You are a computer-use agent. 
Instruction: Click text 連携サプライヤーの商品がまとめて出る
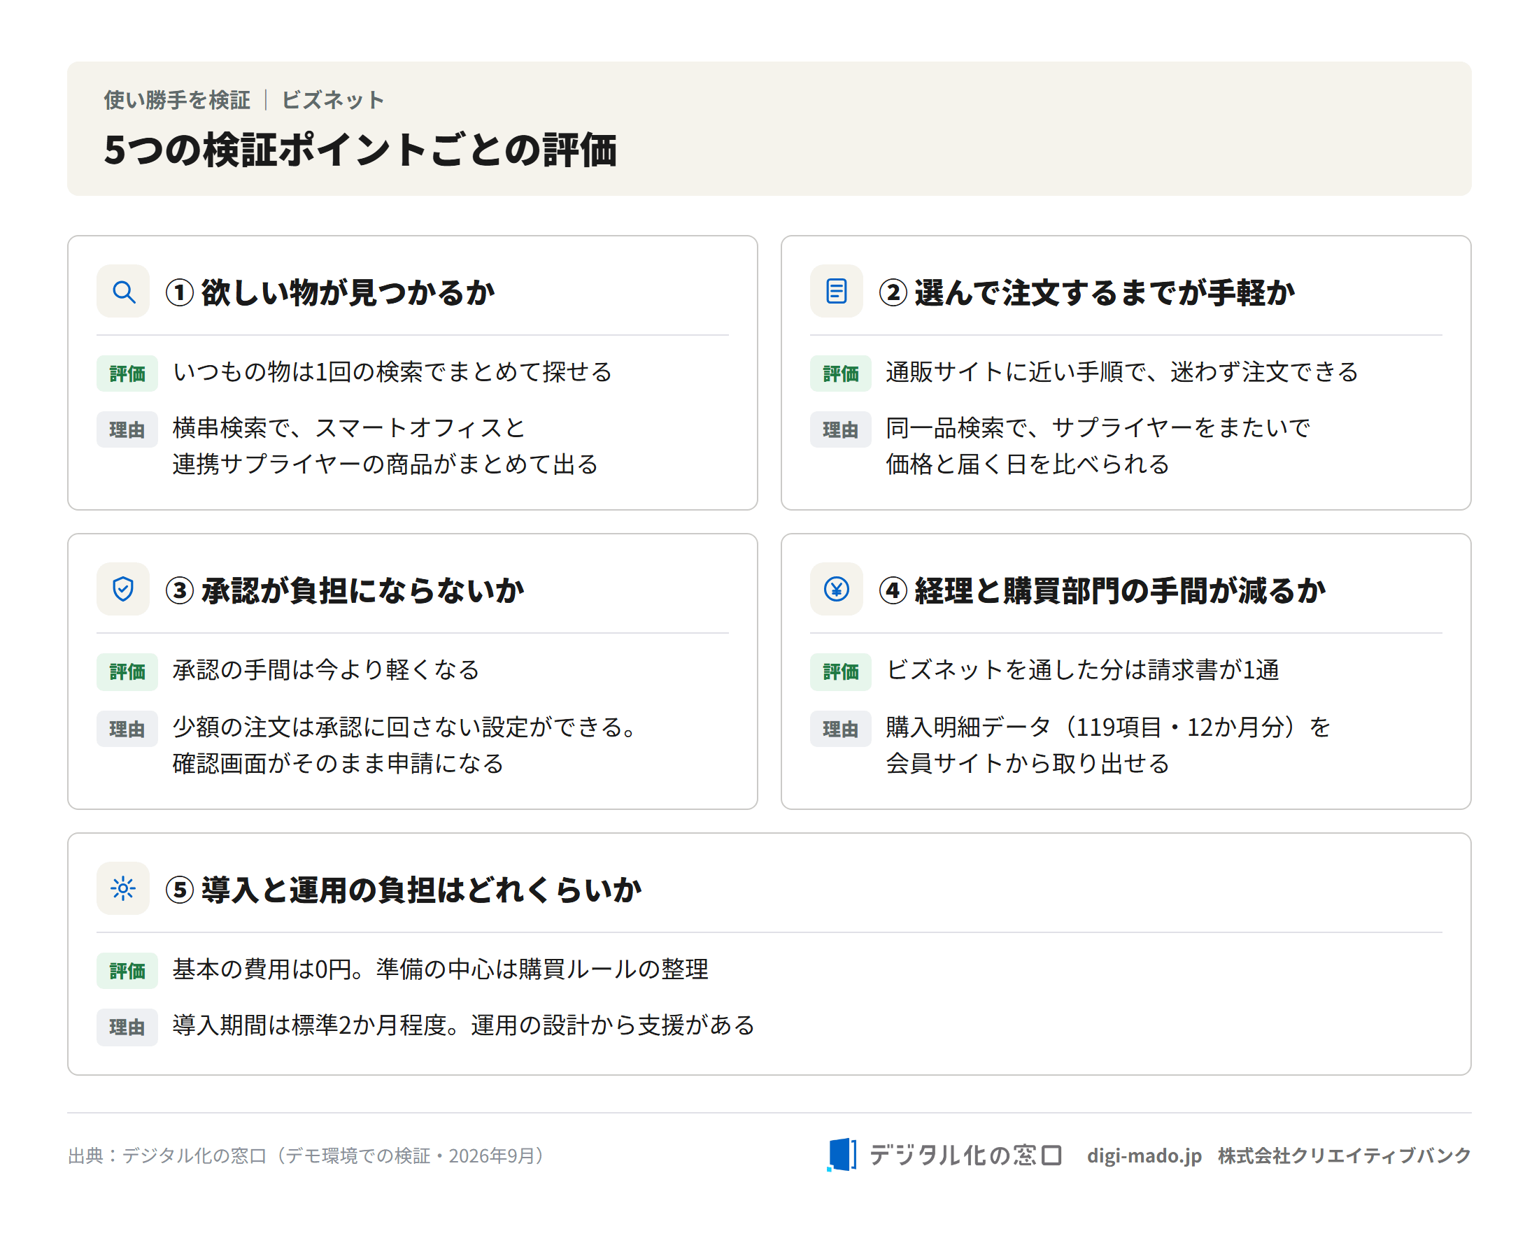pyautogui.click(x=385, y=464)
